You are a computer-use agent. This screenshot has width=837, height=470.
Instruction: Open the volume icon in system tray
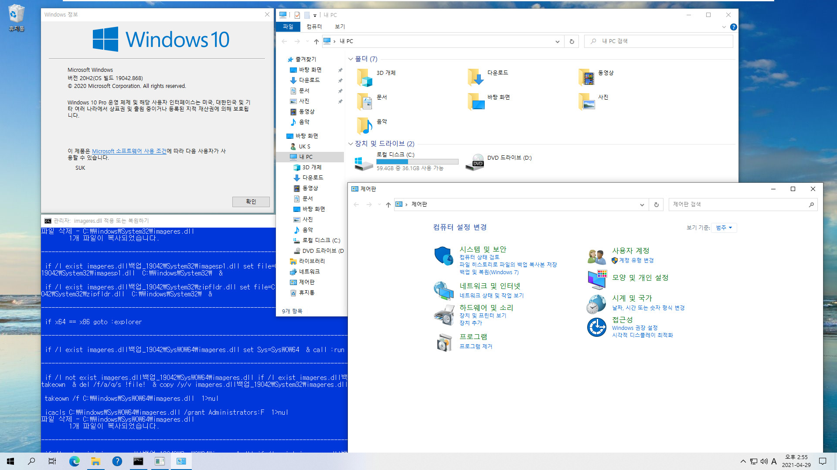click(x=764, y=461)
